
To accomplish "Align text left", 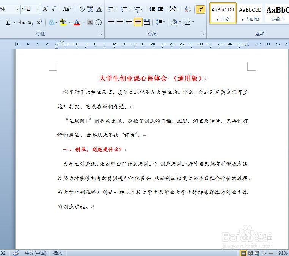I will [111, 22].
